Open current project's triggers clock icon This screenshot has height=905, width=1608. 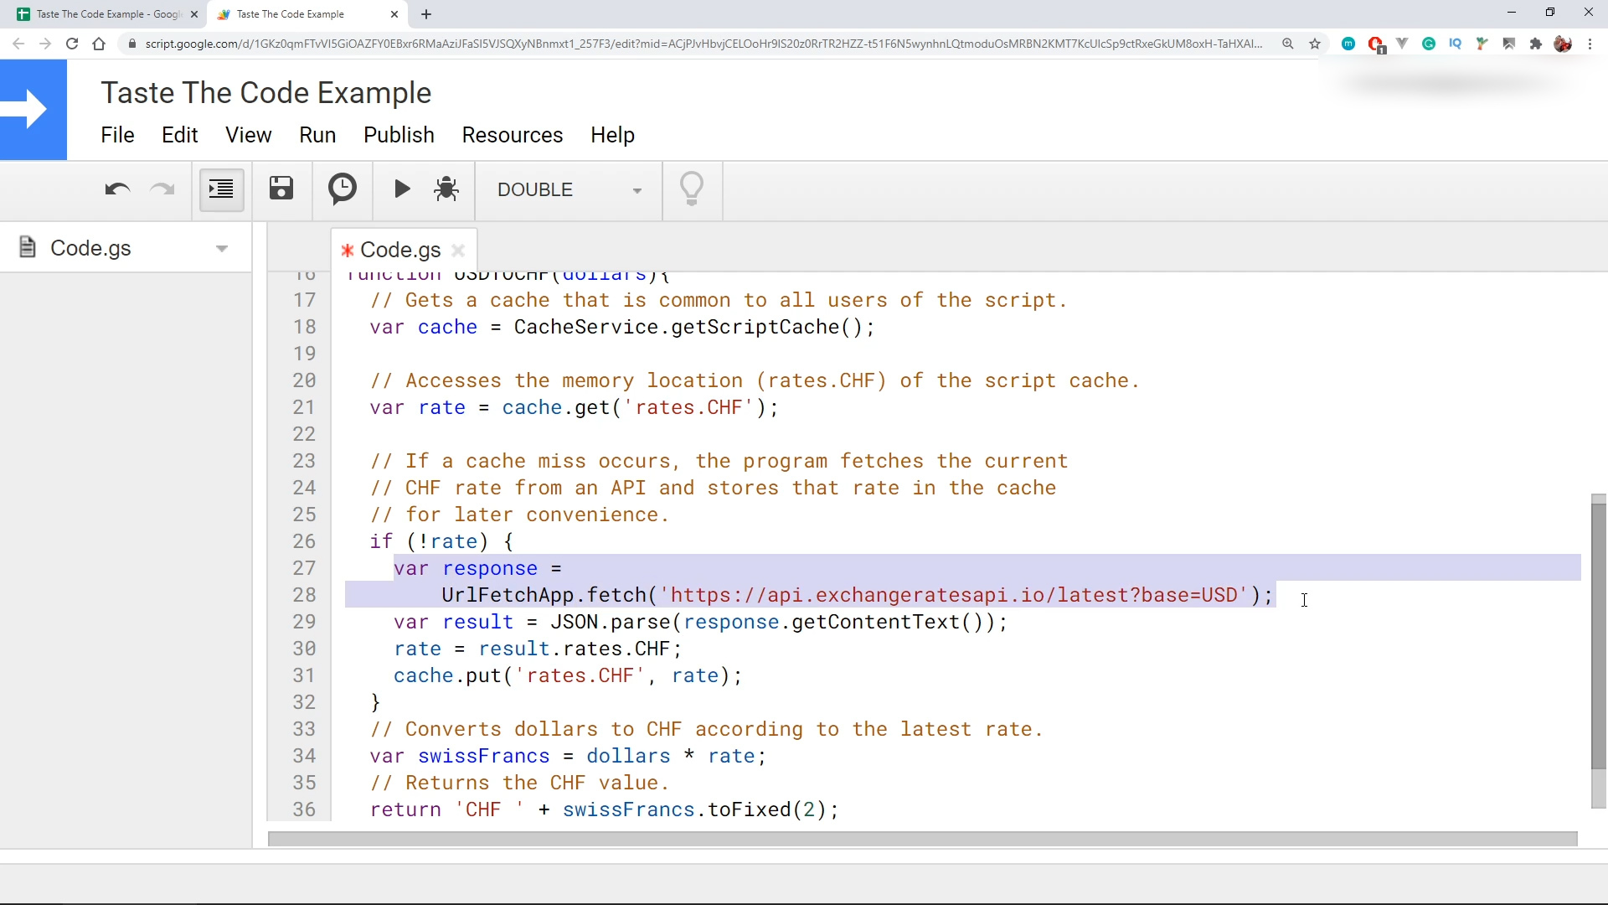[x=343, y=189]
